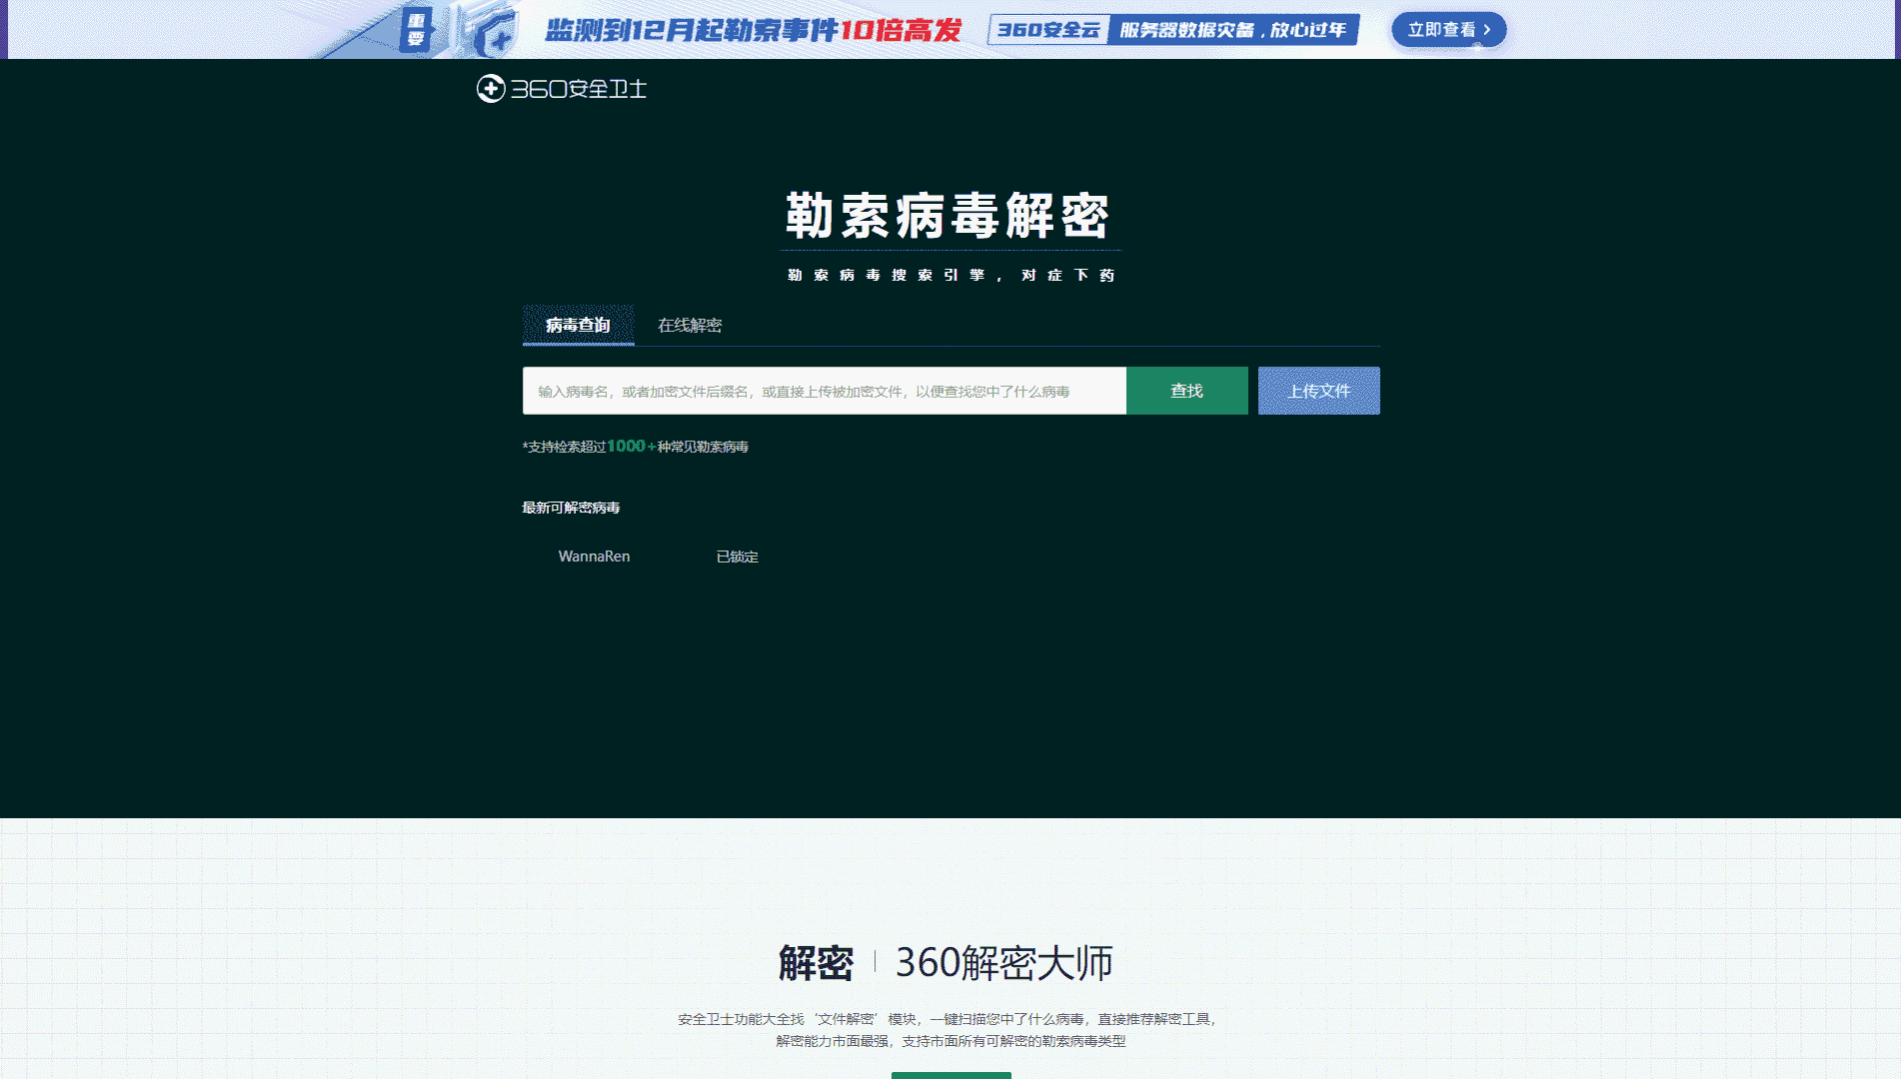Open the 立即查看 banner button
1901x1079 pixels.
coord(1448,30)
